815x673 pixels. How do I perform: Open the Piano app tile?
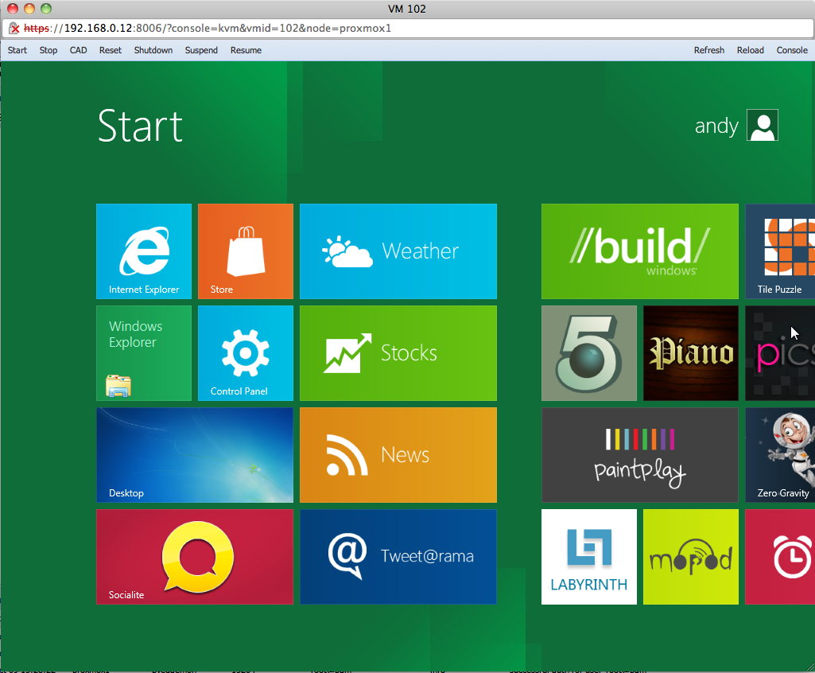pyautogui.click(x=691, y=352)
